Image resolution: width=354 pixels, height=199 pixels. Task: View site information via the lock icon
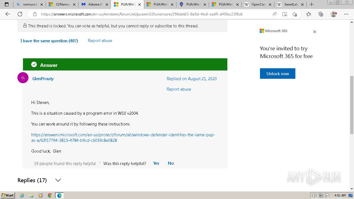(35, 14)
